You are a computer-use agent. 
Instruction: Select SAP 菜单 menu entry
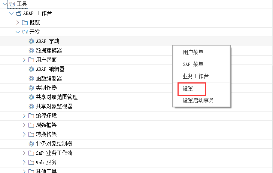(193, 64)
